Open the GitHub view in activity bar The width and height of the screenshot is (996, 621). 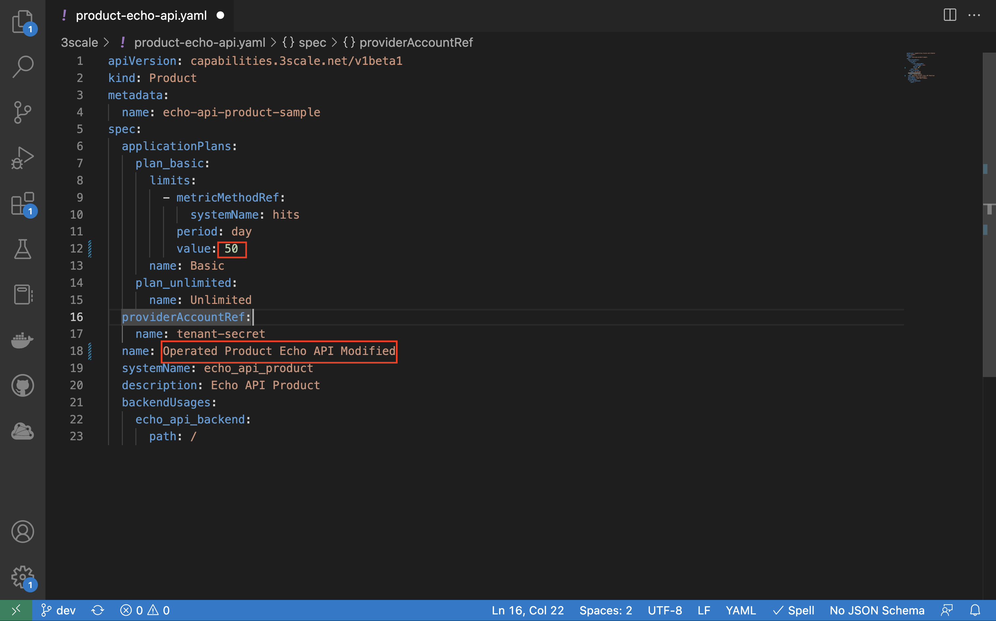[x=22, y=386]
